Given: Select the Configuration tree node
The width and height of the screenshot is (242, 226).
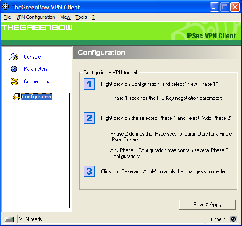Looking at the screenshot, I should coord(37,97).
